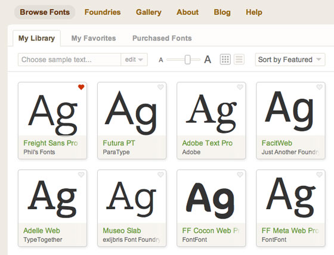Click the exljbris Font Foundry name

coord(131,240)
